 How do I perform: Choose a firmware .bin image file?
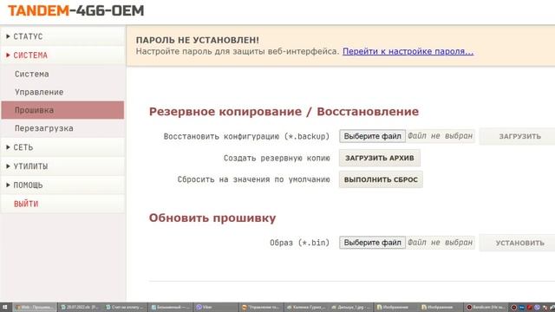372,243
